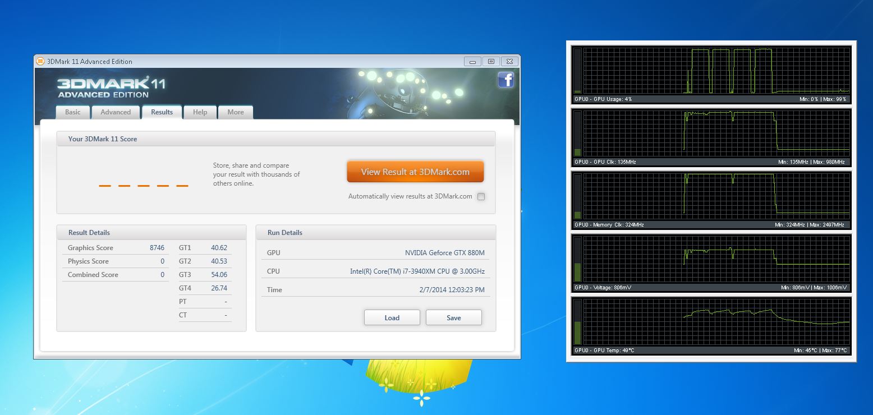Click the Save button
The width and height of the screenshot is (873, 415).
click(454, 317)
